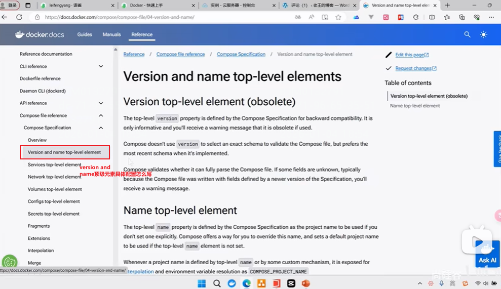The height and width of the screenshot is (289, 501).
Task: Open Extensions in sidebar
Action: (38, 238)
